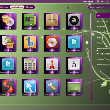Launch the APTonCD application
The height and width of the screenshot is (110, 110).
tap(8, 21)
